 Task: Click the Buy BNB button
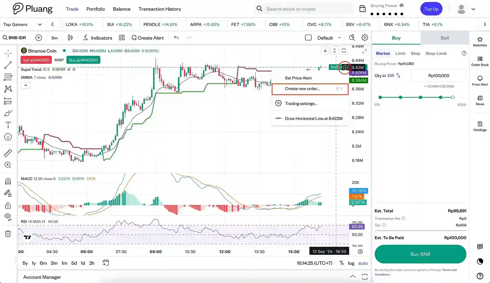click(x=420, y=254)
